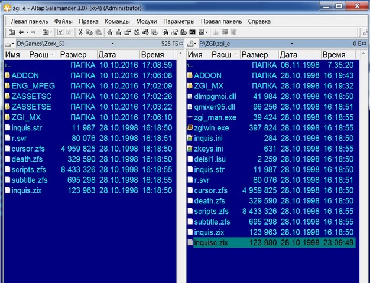
Task: Open the back history dropdown arrow
Action: (x=27, y=32)
